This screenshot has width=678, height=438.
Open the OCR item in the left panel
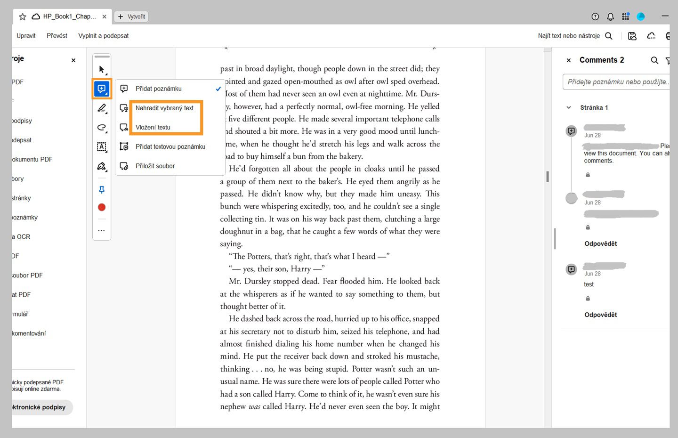click(x=22, y=237)
